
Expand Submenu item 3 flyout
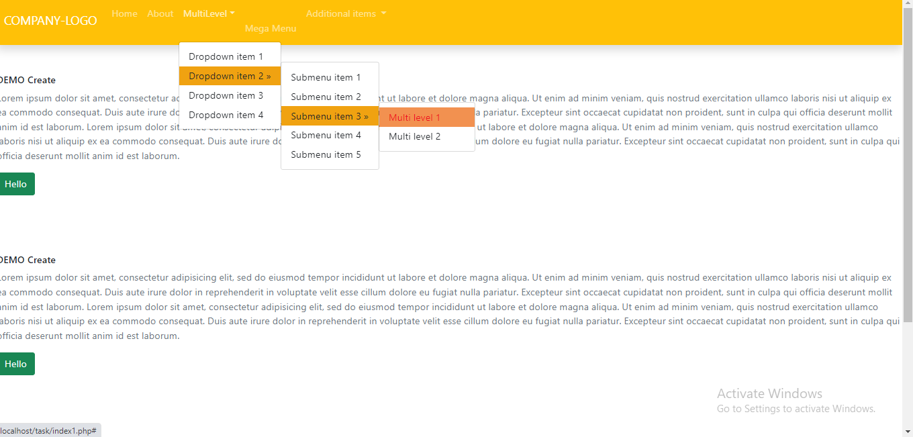(x=330, y=116)
